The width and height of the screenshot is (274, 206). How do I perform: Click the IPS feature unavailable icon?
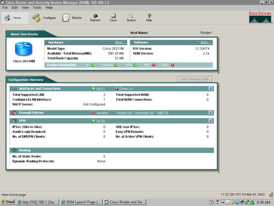[x=154, y=65]
